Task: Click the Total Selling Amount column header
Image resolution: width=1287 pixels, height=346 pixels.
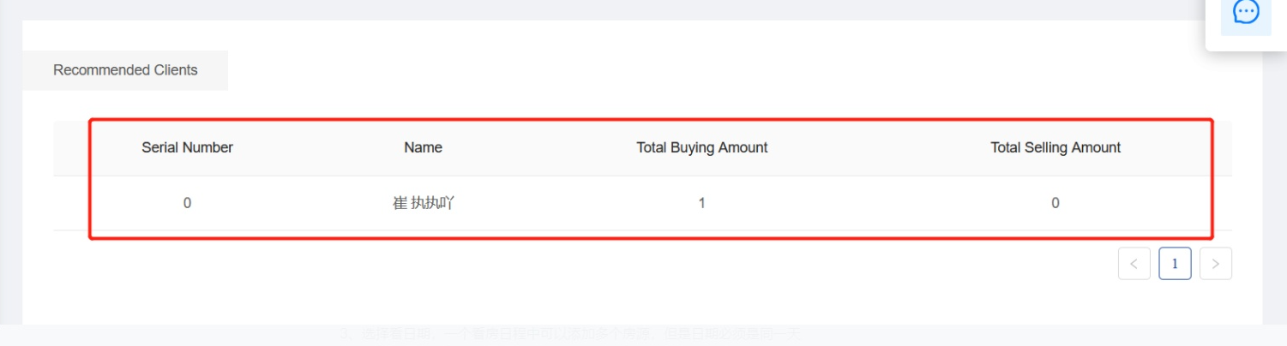Action: click(x=1055, y=147)
